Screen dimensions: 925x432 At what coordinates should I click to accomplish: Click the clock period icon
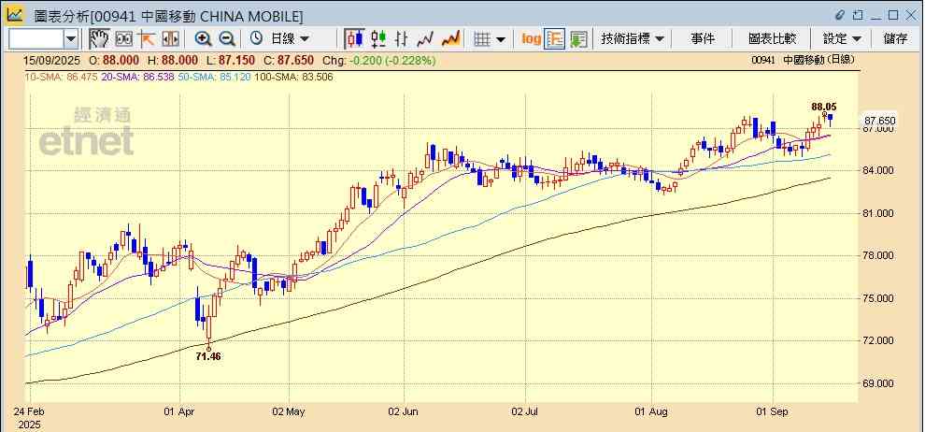click(x=256, y=39)
